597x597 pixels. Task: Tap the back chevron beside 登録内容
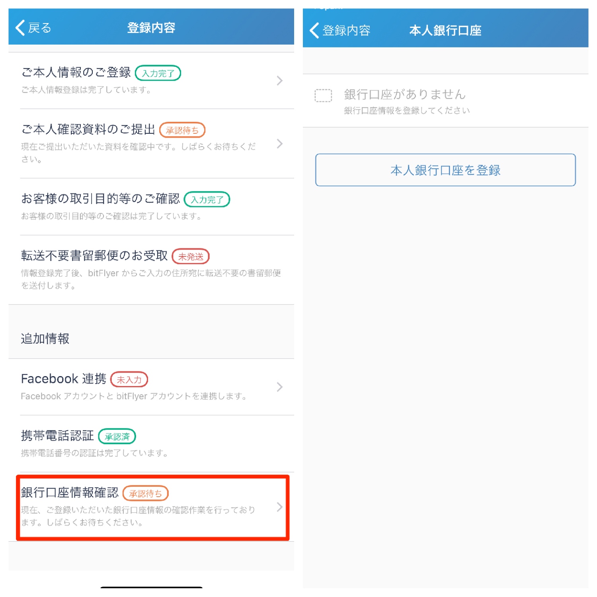[314, 30]
